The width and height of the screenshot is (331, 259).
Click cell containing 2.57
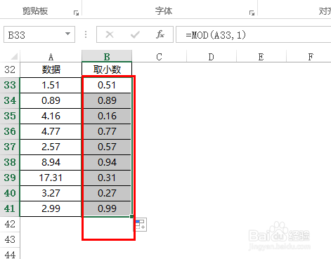coord(51,147)
